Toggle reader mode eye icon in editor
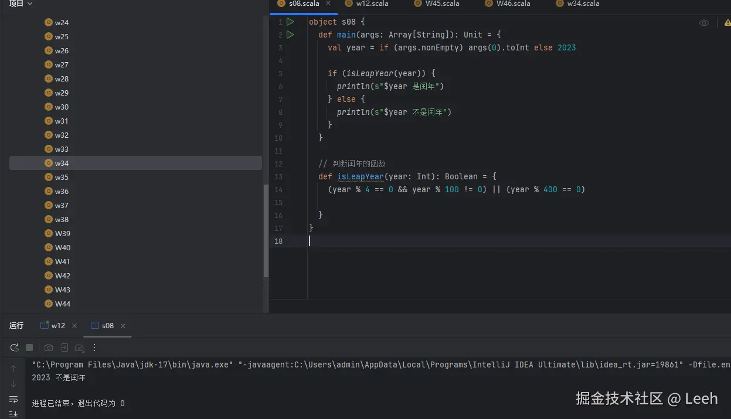The height and width of the screenshot is (419, 731). coord(704,23)
